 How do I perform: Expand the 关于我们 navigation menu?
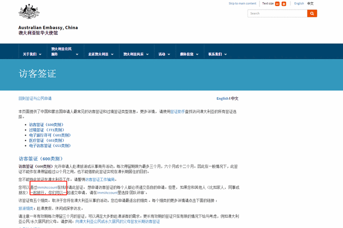pyautogui.click(x=31, y=54)
